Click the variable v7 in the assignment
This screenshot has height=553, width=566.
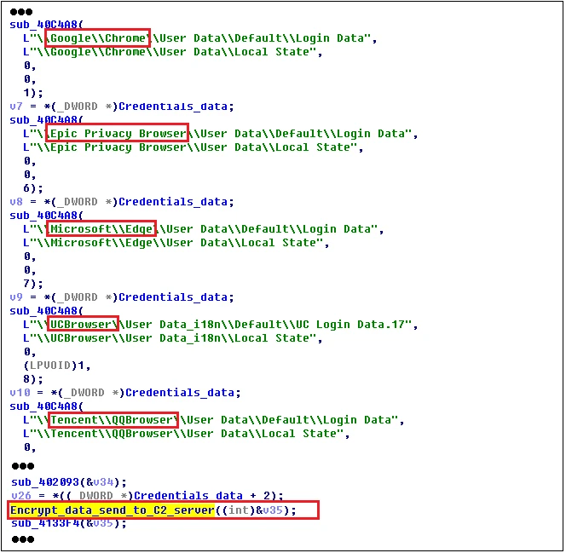click(16, 107)
